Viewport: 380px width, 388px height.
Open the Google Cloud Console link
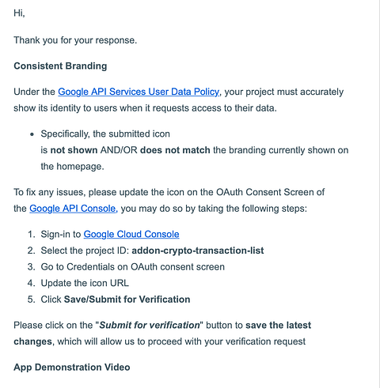(131, 234)
